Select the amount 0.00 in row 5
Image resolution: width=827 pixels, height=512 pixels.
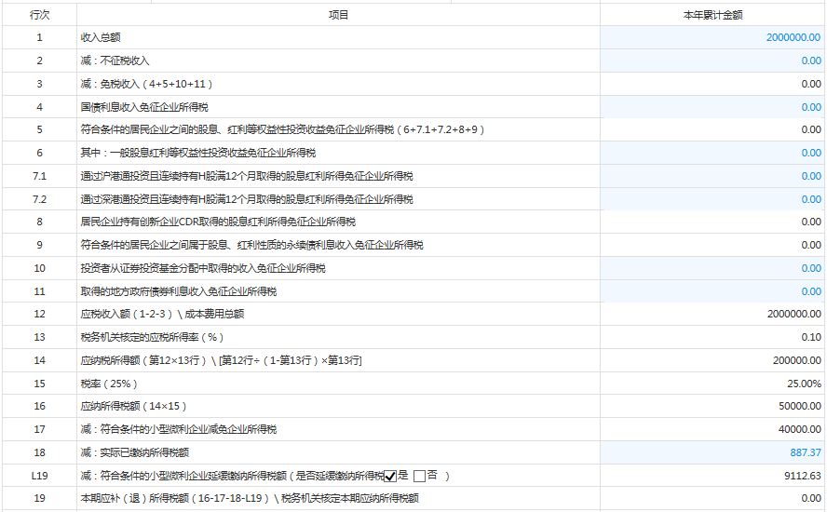tap(811, 129)
